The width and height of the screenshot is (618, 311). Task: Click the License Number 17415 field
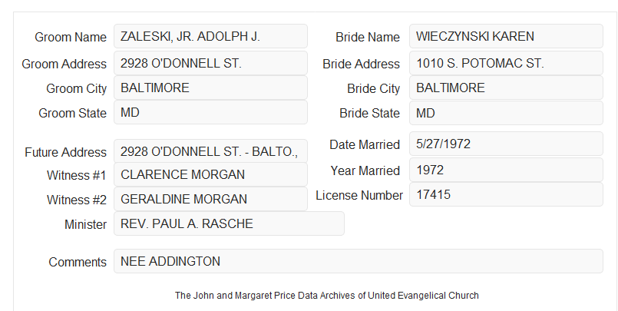506,194
